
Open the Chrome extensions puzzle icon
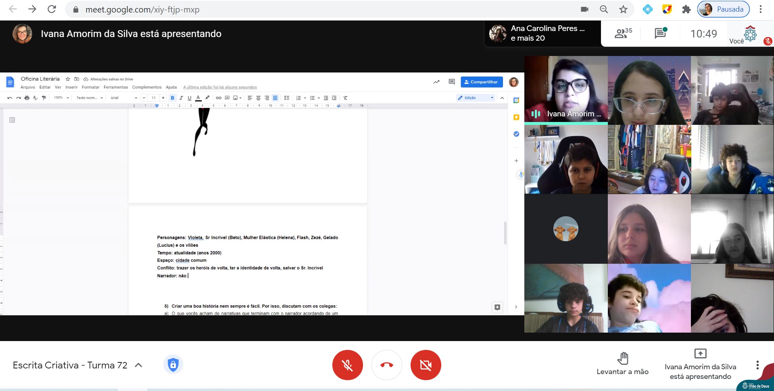pos(686,9)
